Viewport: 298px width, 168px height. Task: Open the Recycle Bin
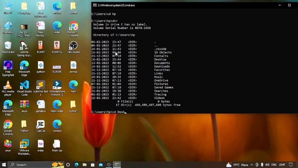click(8, 48)
